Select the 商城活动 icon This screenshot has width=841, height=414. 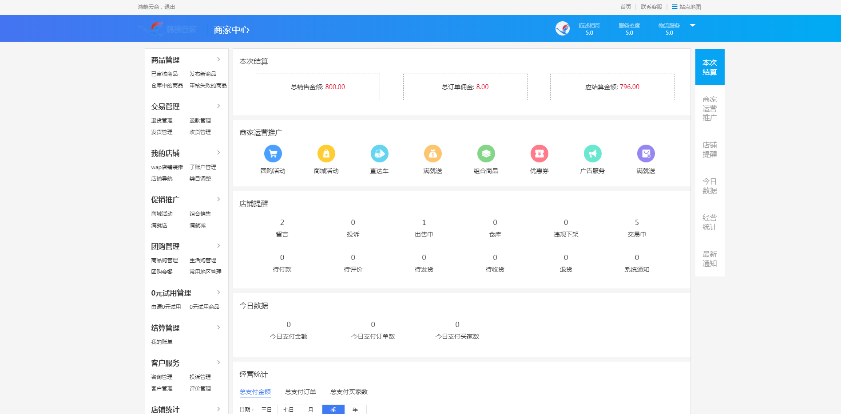click(x=326, y=153)
